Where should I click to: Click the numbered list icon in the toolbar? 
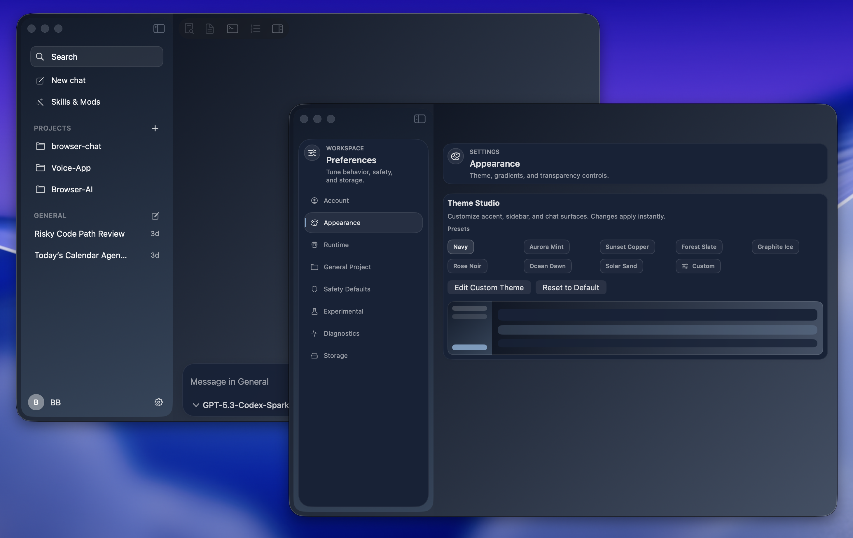(x=255, y=29)
